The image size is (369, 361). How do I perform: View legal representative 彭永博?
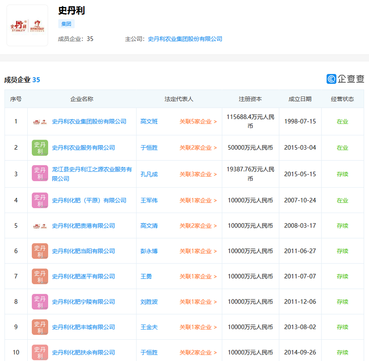tap(149, 251)
